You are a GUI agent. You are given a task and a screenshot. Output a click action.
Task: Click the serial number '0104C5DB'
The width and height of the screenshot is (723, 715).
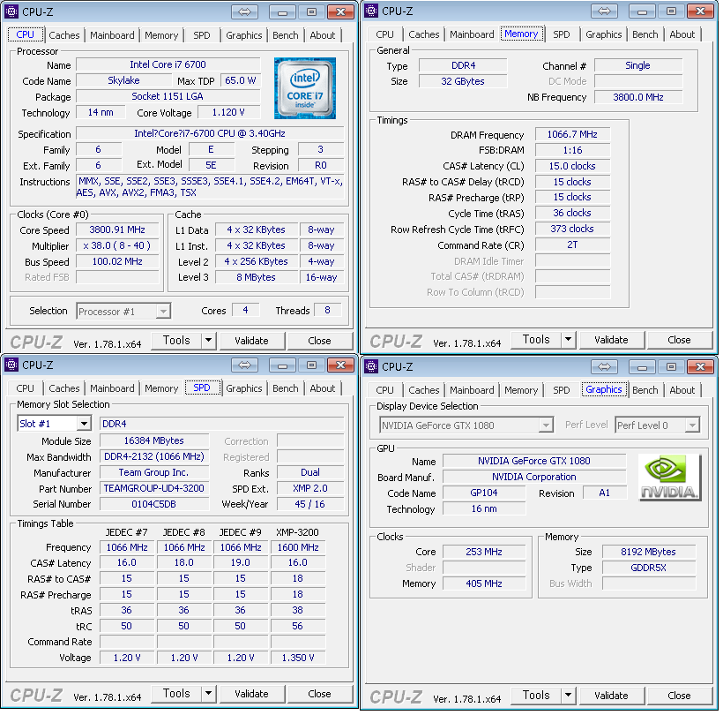(154, 504)
